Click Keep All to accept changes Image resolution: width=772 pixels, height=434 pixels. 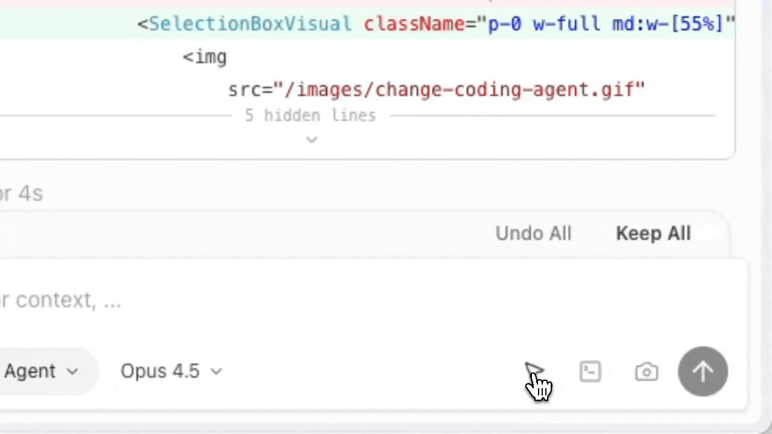click(x=653, y=233)
